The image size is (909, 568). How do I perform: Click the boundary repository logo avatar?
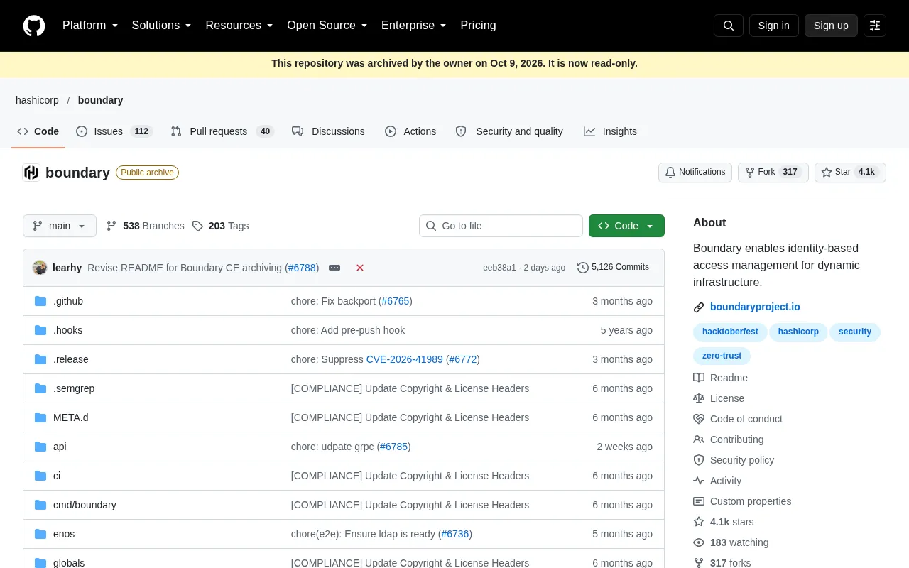click(31, 173)
